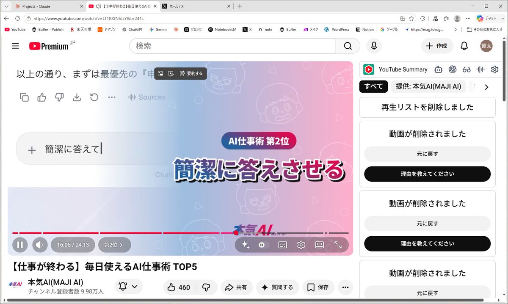Pause the video
Viewport: 508px width, 304px height.
pos(19,245)
